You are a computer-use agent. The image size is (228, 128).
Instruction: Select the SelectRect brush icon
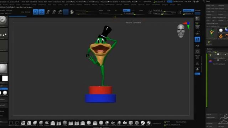(x=11, y=123)
